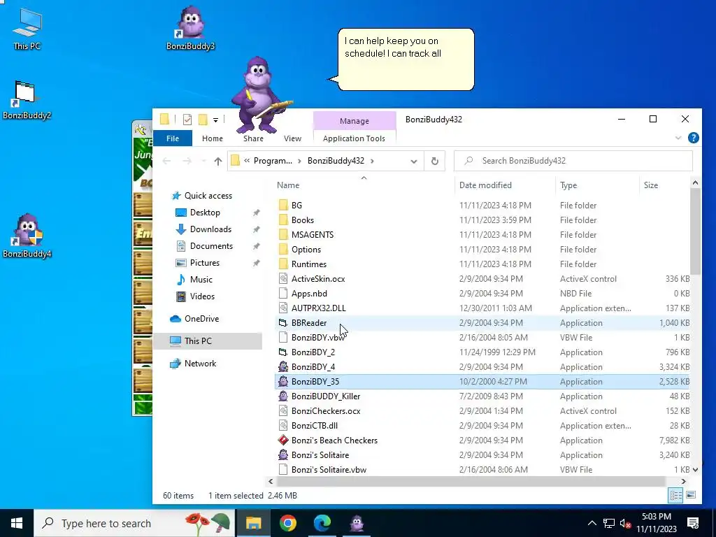This screenshot has width=716, height=537.
Task: Refresh the BonziBuddy432 folder view
Action: 435,162
